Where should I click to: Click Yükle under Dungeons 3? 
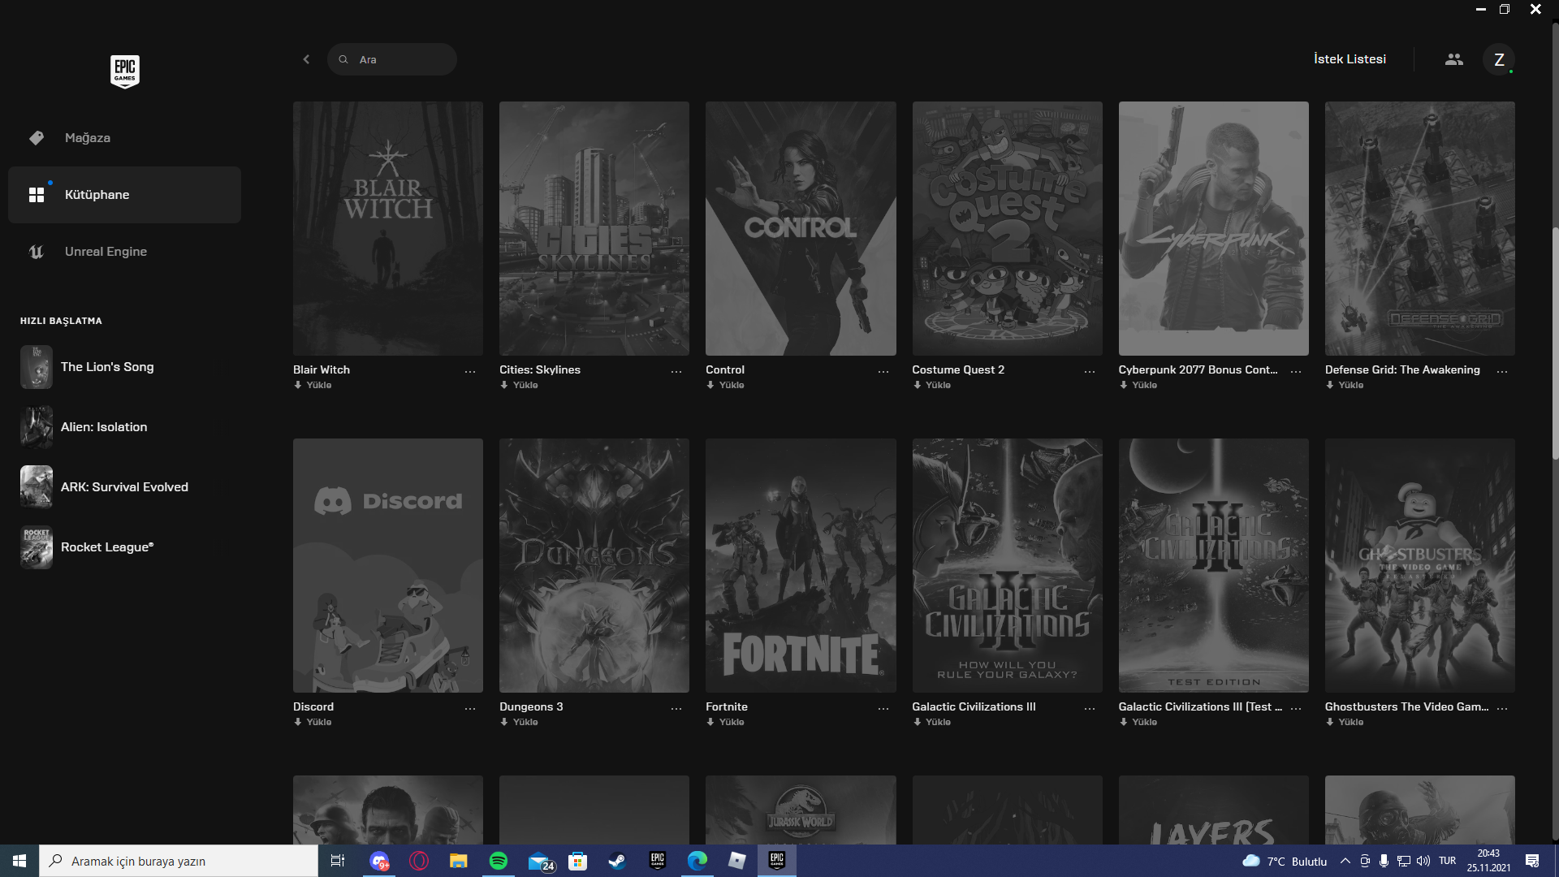pyautogui.click(x=519, y=722)
